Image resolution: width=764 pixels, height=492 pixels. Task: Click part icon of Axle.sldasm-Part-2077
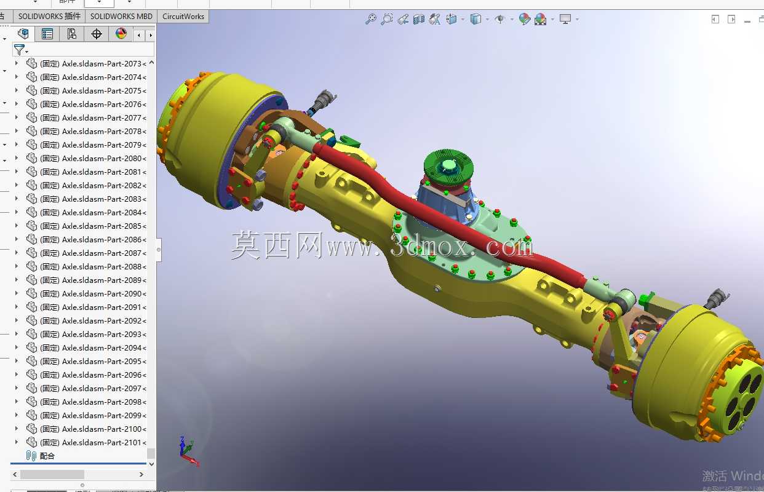point(32,117)
